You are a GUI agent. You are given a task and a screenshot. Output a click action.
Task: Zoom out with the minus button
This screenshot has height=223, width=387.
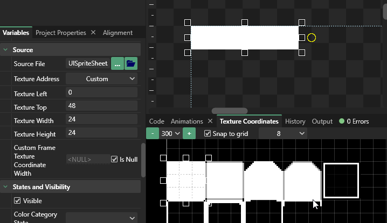click(x=153, y=133)
